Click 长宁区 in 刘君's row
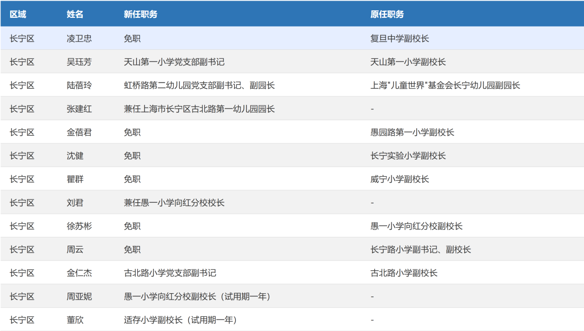This screenshot has height=331, width=584. (x=22, y=202)
